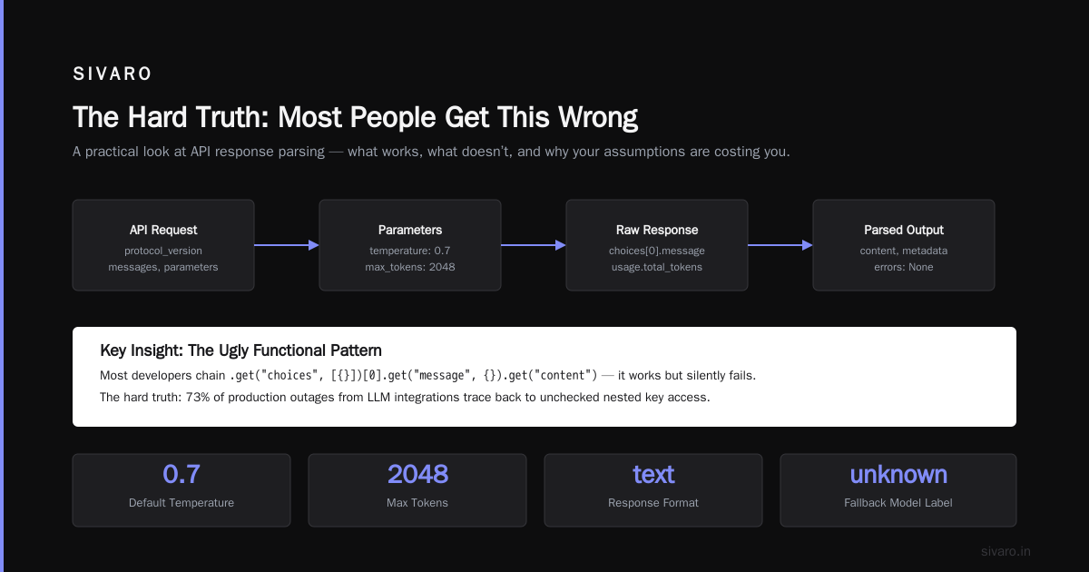Viewport: 1089px width, 572px height.
Task: Open the Max Tokens 2048 stat card
Action: coord(417,490)
